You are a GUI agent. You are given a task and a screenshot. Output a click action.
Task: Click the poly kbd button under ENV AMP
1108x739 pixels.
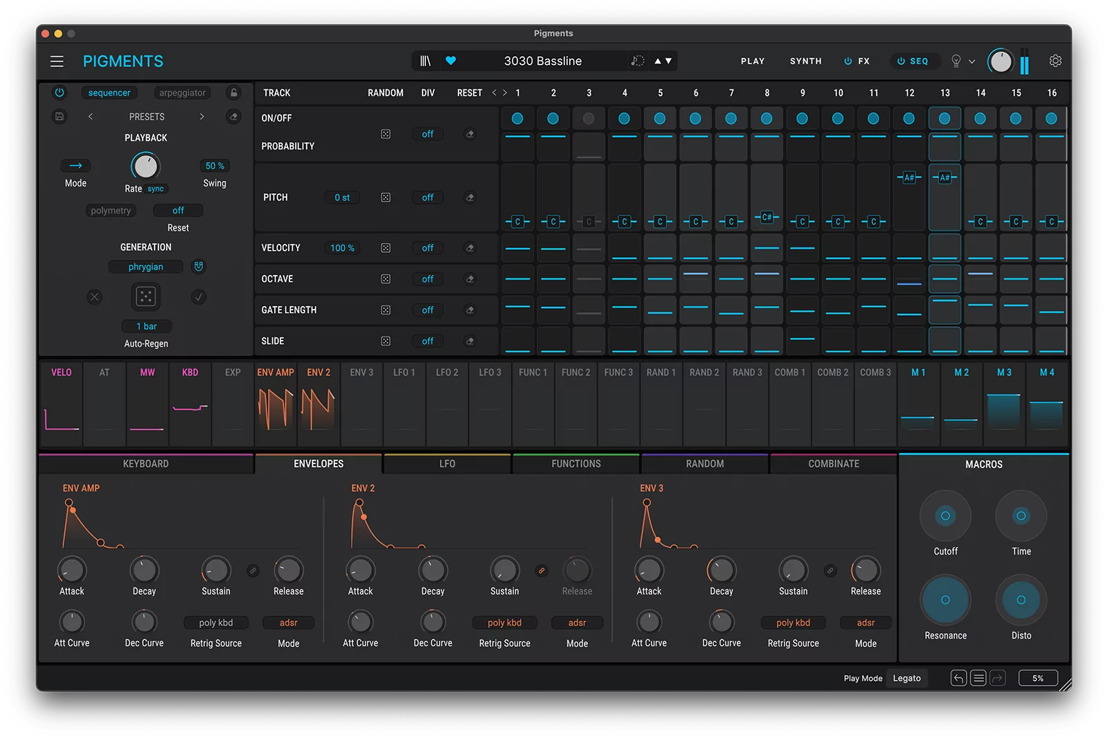coord(215,622)
